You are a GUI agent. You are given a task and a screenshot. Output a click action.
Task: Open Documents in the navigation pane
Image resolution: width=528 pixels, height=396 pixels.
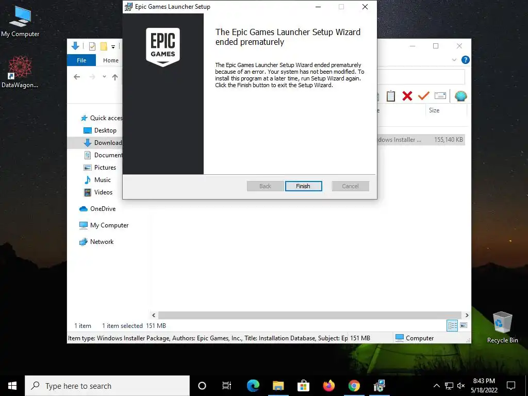pos(103,155)
